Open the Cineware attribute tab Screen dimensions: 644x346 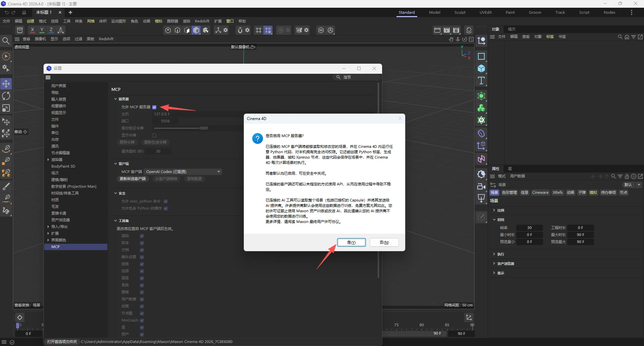coord(540,192)
